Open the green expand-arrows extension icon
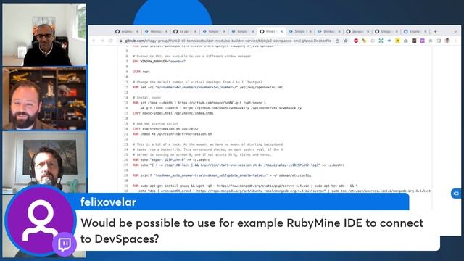 click(381, 41)
